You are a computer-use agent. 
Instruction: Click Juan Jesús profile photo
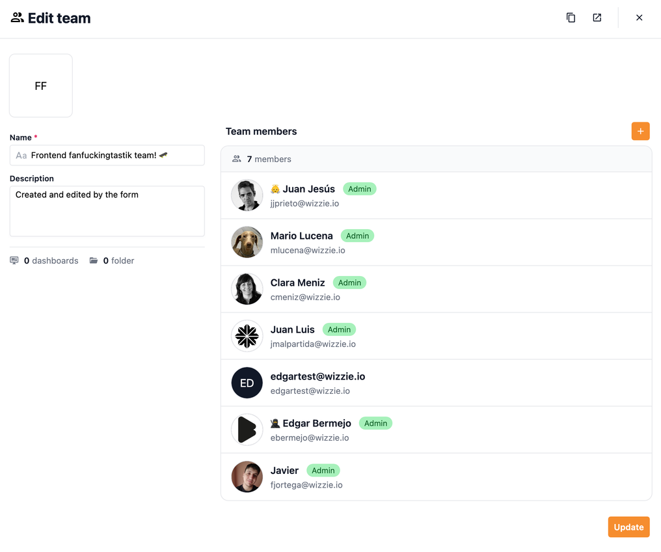247,195
